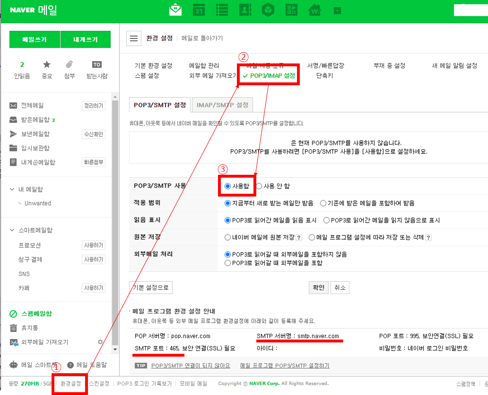Image resolution: width=488 pixels, height=395 pixels.
Task: Open the 보낸메일함 sent folder
Action: [x=35, y=134]
